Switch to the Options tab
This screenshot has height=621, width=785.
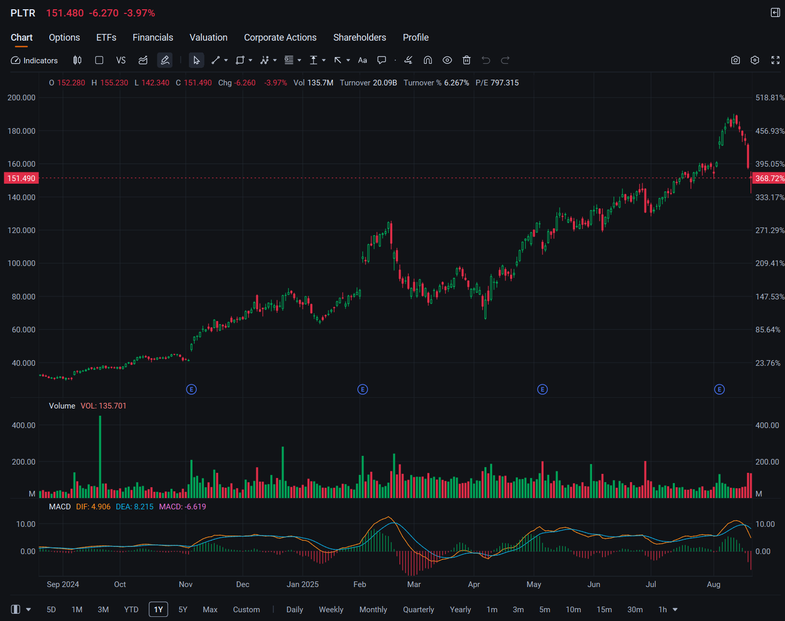pyautogui.click(x=64, y=38)
